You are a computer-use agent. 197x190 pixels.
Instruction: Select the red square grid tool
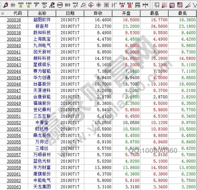click(107, 5)
